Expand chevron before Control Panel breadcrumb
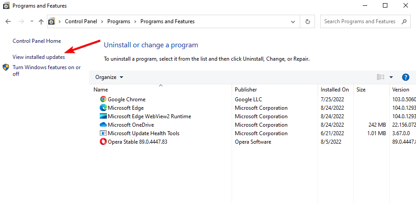The width and height of the screenshot is (416, 203). pos(60,21)
